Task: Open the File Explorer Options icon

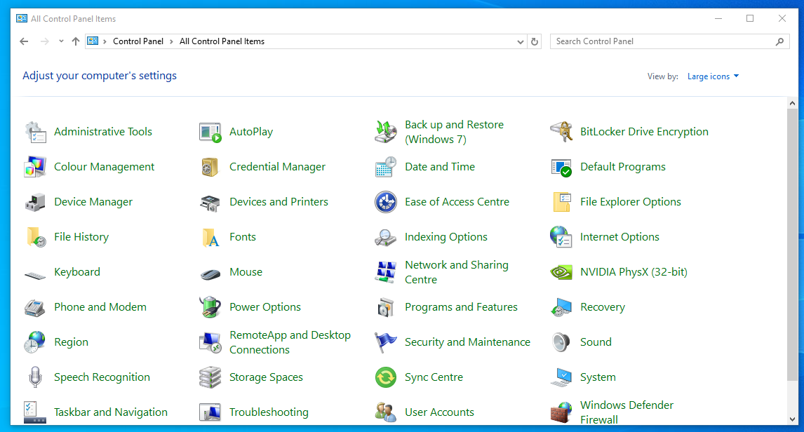Action: 561,203
